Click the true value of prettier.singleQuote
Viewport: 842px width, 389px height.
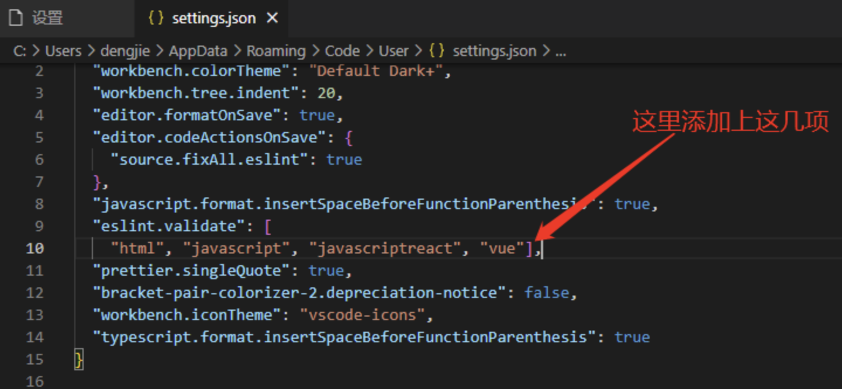[326, 270]
